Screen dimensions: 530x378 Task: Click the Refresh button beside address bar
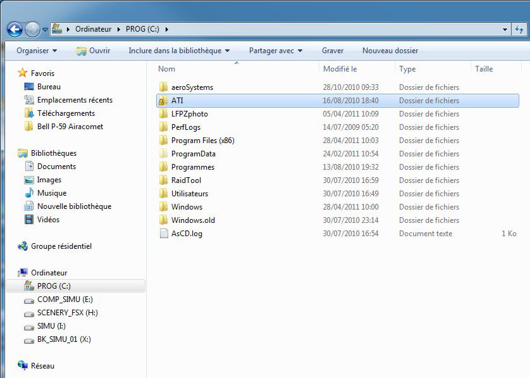point(519,29)
